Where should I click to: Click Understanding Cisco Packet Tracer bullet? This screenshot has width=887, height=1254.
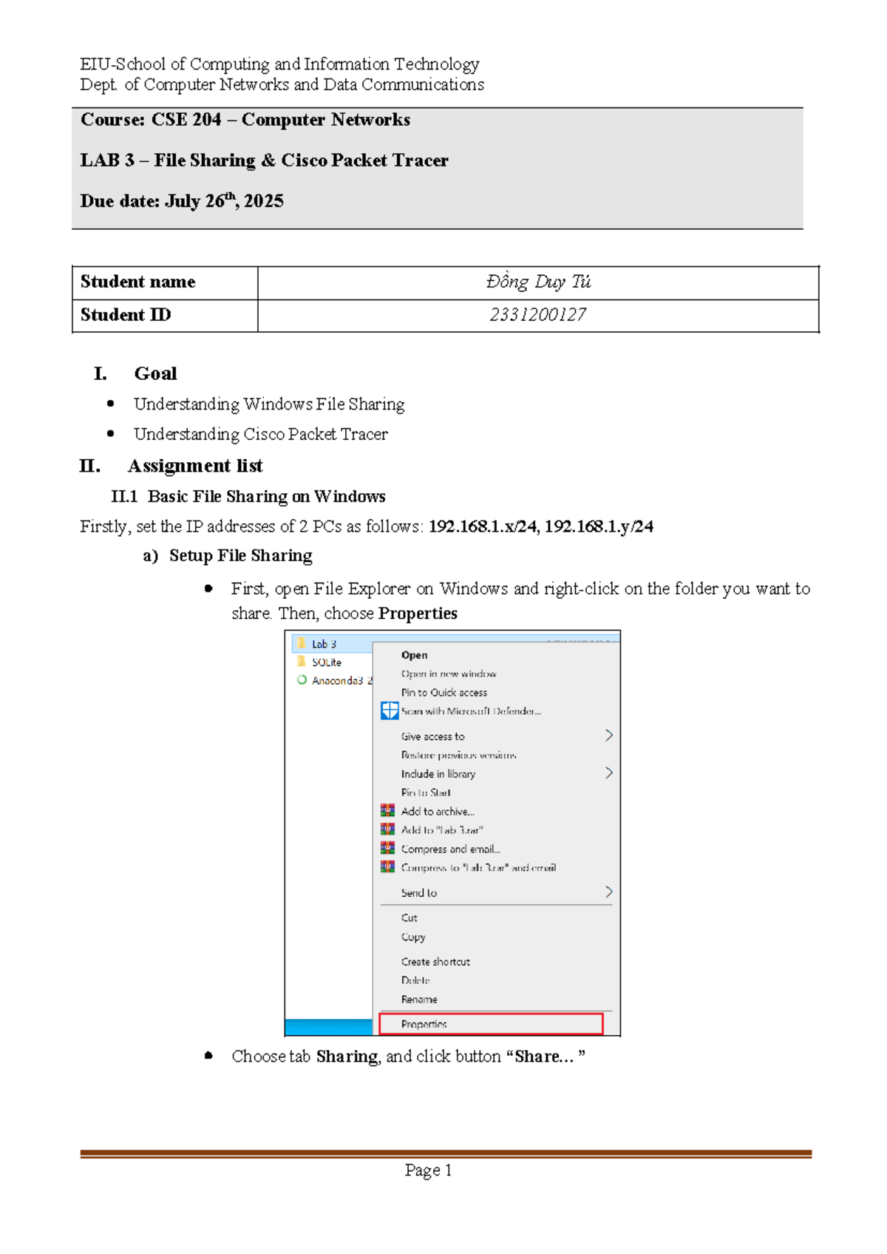pos(261,434)
